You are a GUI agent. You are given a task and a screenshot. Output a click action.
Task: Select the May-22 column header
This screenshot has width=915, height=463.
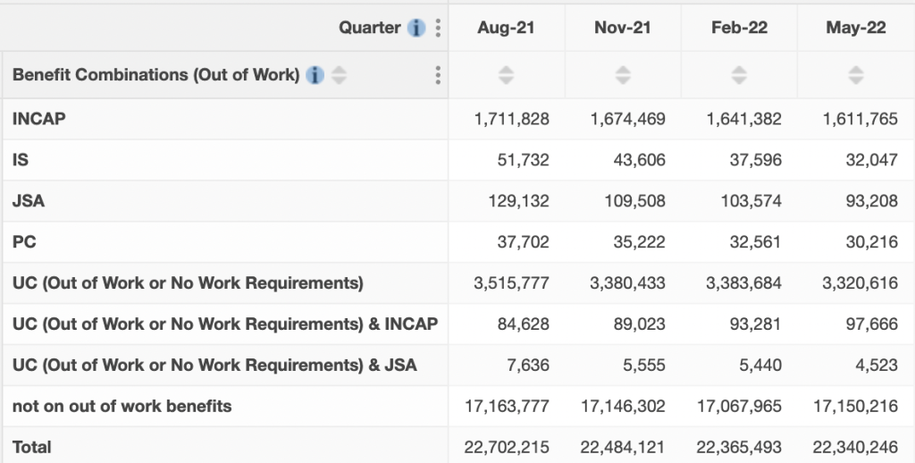pos(856,28)
